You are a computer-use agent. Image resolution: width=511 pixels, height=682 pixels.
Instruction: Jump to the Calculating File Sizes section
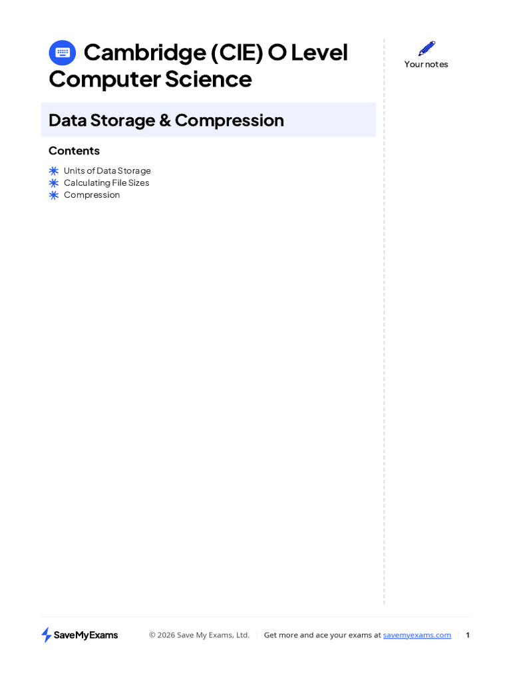coord(106,183)
